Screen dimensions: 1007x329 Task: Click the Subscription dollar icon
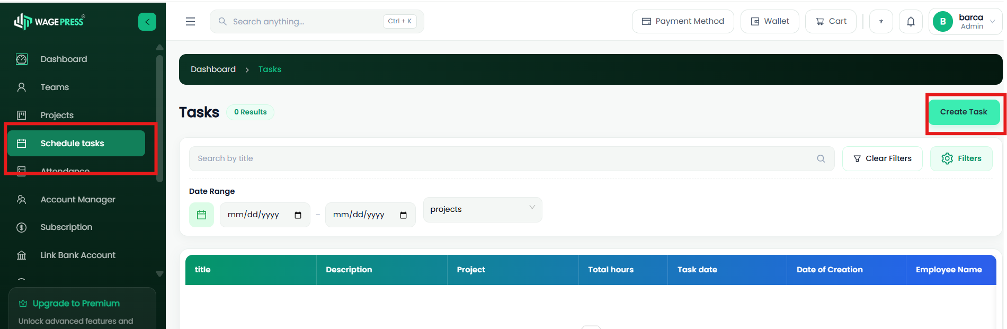22,227
